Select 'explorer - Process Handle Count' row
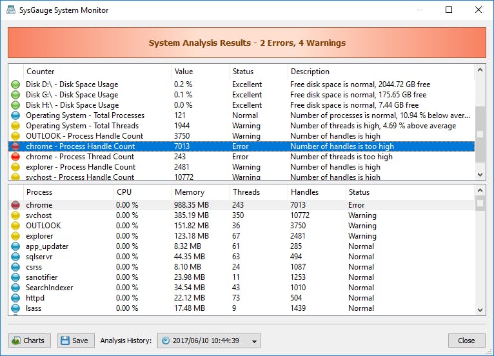 (x=241, y=167)
